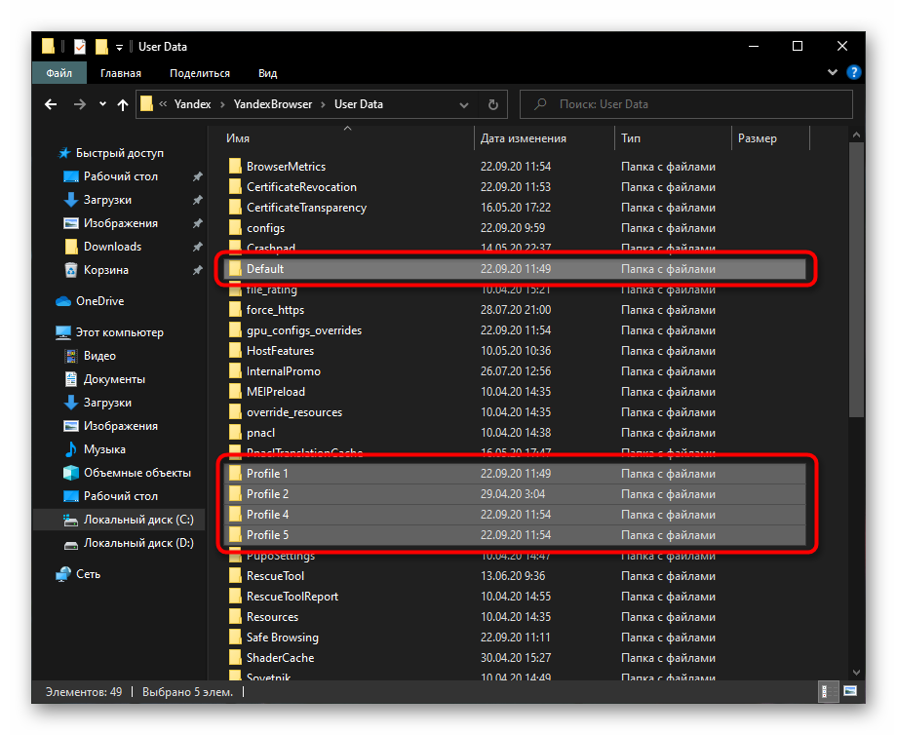Screen dimensions: 897x735
Task: Click the blue Help question mark icon
Action: click(x=854, y=72)
